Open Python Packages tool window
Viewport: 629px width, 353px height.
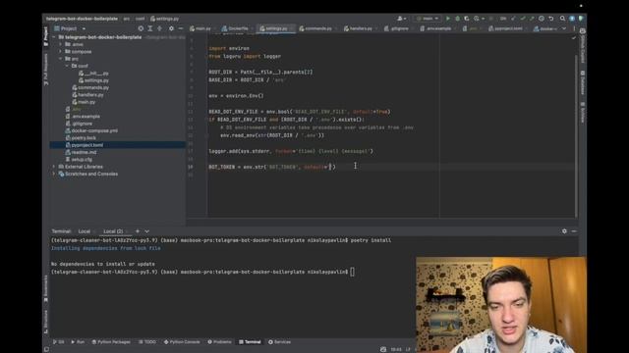point(111,342)
